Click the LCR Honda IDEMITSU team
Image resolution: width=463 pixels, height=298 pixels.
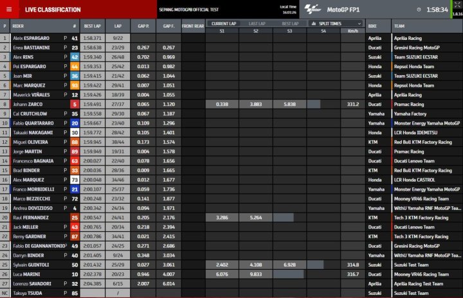tap(416, 132)
